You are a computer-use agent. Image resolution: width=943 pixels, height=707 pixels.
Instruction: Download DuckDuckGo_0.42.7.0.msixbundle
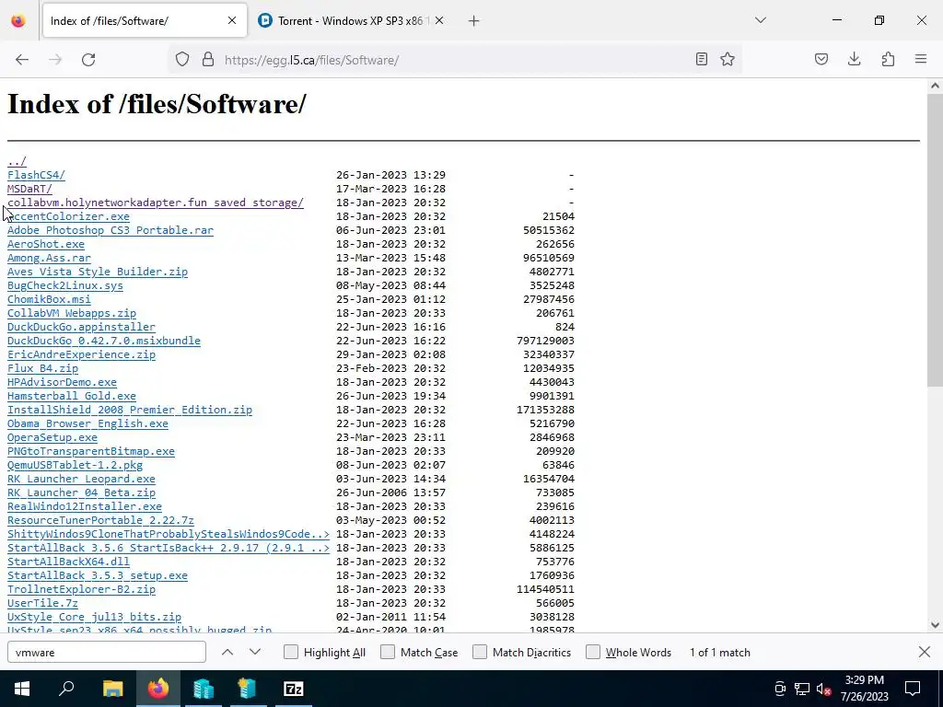point(104,341)
